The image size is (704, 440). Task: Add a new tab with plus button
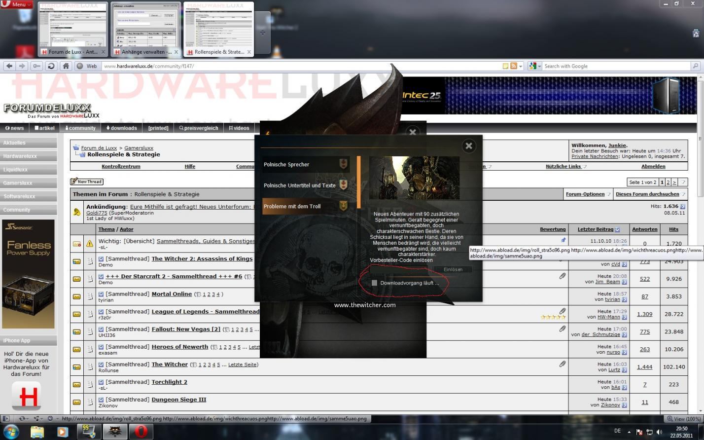coord(262,33)
